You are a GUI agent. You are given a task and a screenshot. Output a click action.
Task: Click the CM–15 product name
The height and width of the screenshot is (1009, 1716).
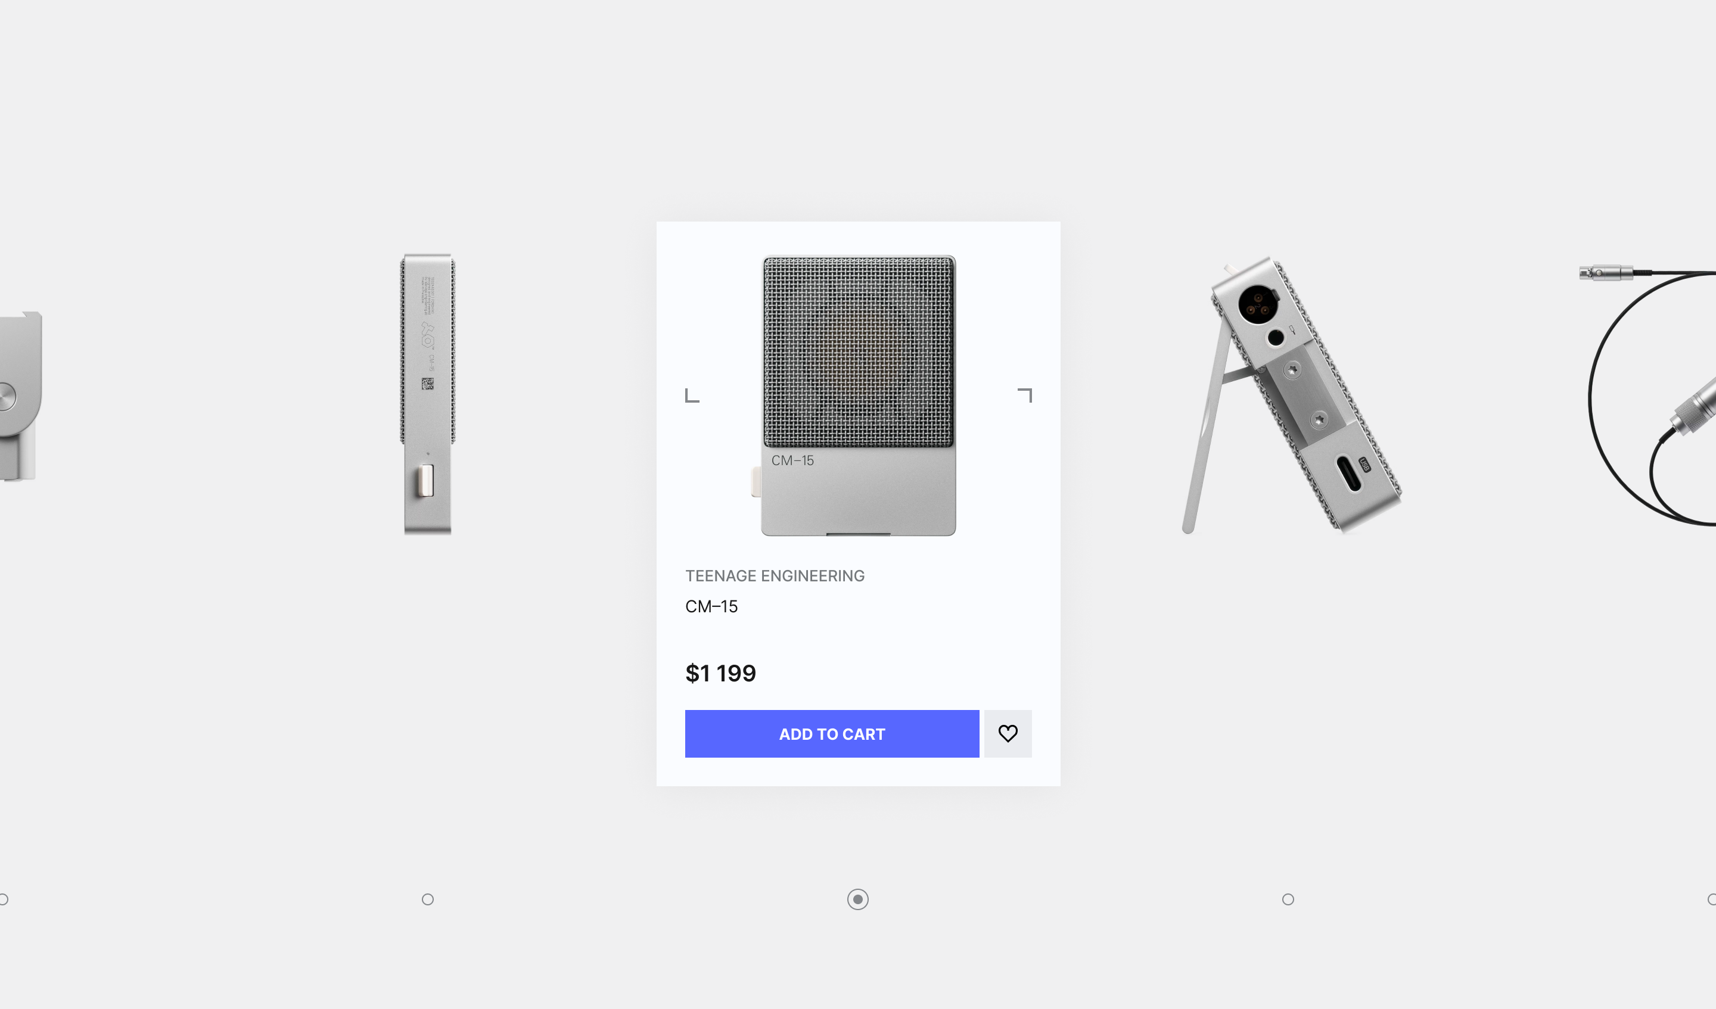click(x=711, y=606)
